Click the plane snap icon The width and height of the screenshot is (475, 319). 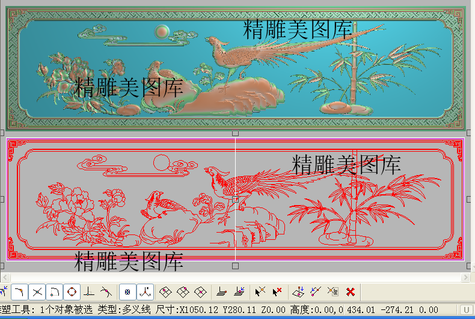click(222, 292)
